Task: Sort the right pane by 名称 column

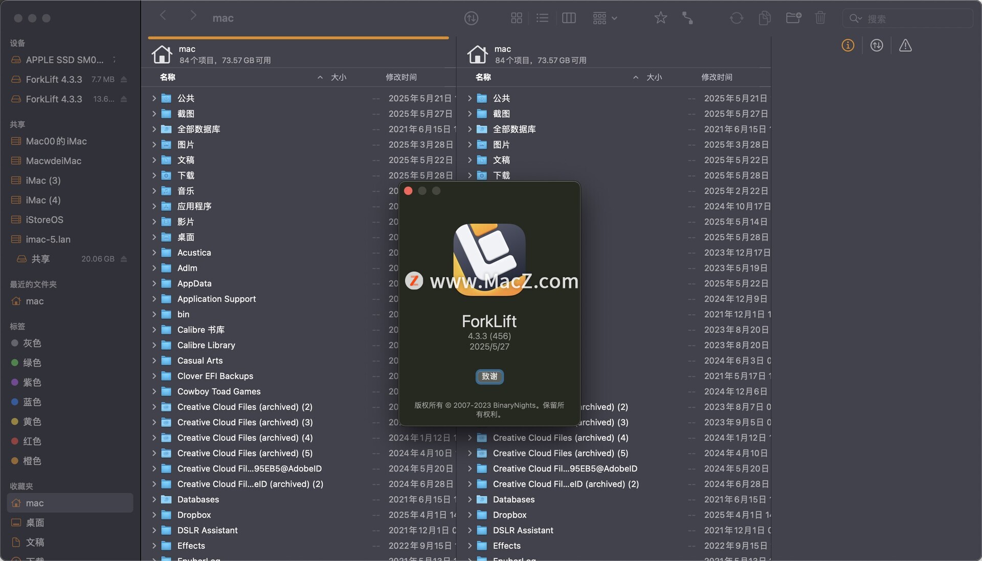Action: click(483, 77)
